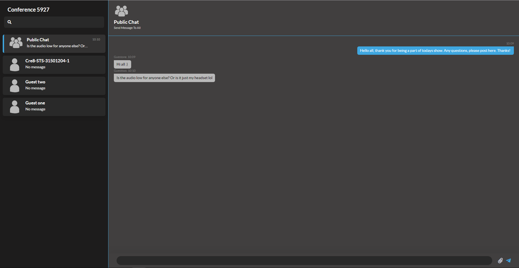The width and height of the screenshot is (519, 268).
Task: Click the 'Send Message To All' subtitle
Action: click(127, 28)
